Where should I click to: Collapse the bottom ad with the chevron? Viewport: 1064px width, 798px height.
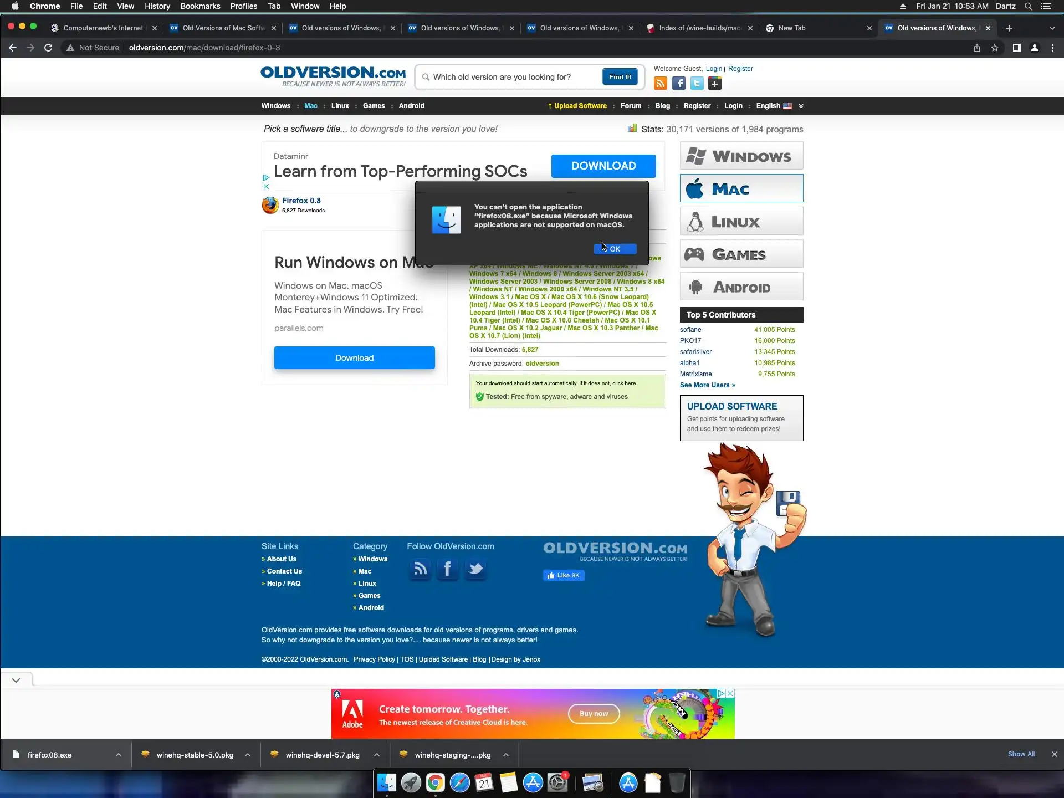[16, 680]
